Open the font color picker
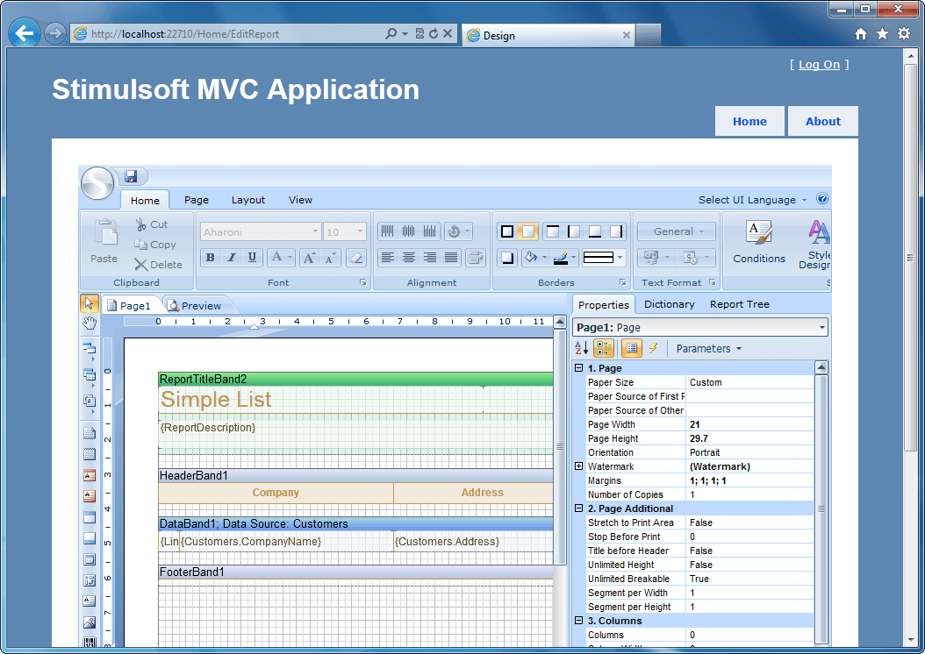The height and width of the screenshot is (654, 925). pos(281,258)
